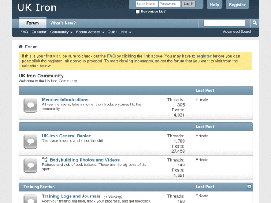Click the Help button
The height and width of the screenshot is (203, 271).
(214, 4)
